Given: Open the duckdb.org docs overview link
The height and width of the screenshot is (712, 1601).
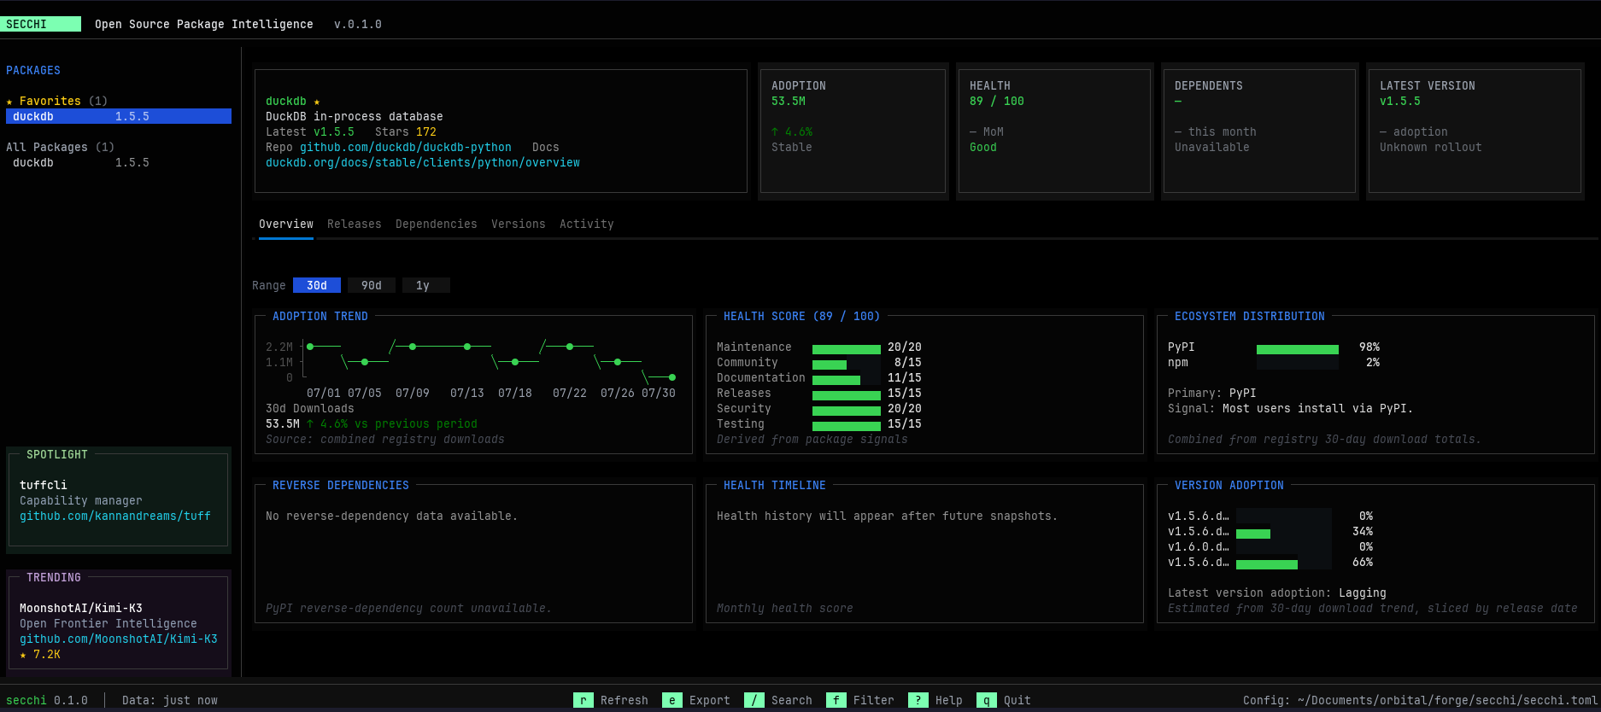Looking at the screenshot, I should pos(423,162).
